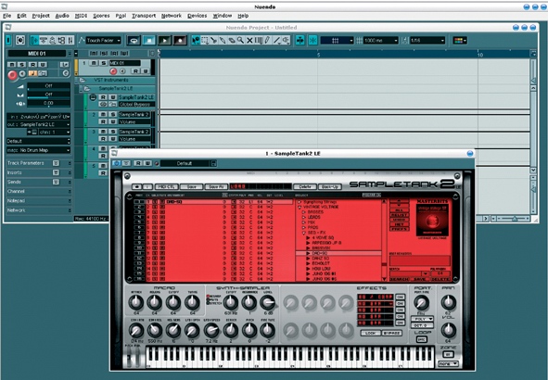Select the Erase tool
The image size is (548, 380).
coord(232,41)
